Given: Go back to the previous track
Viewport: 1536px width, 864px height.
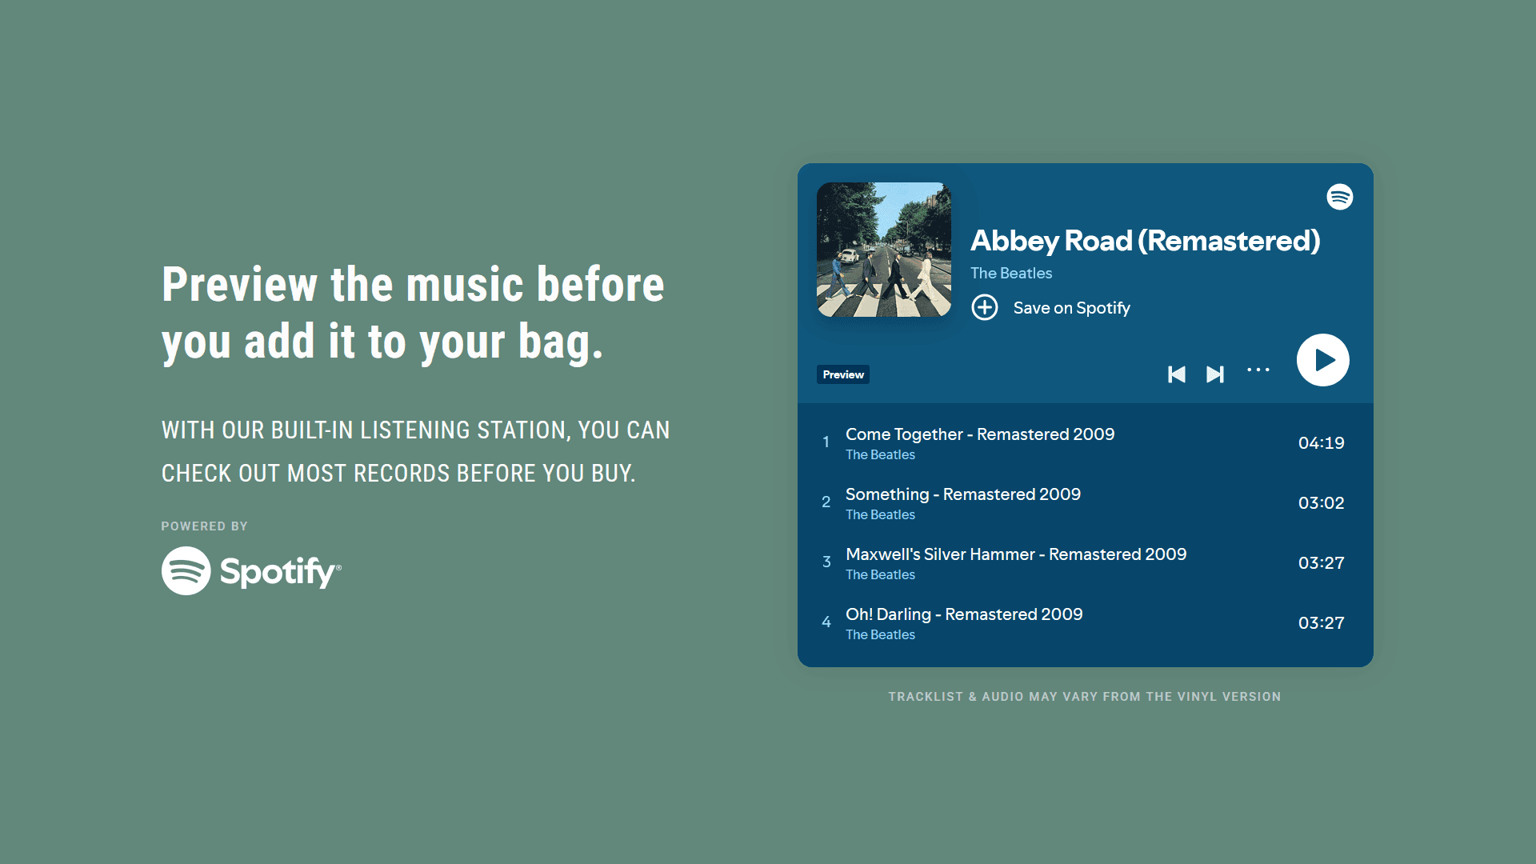Looking at the screenshot, I should [1177, 374].
